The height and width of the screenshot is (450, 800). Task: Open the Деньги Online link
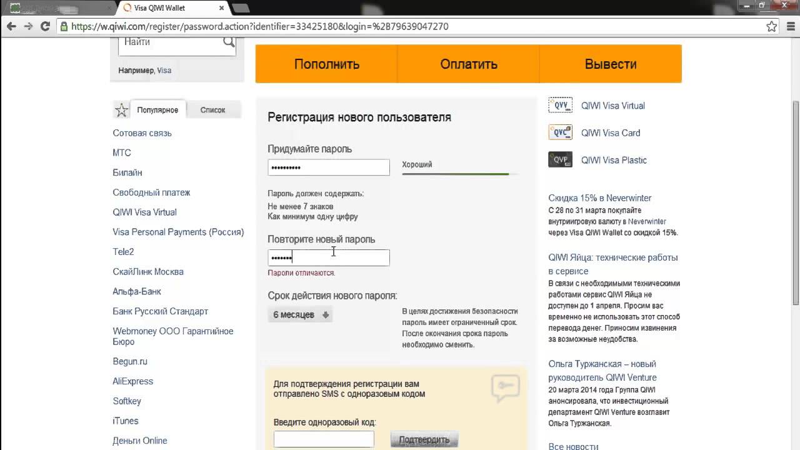point(140,441)
